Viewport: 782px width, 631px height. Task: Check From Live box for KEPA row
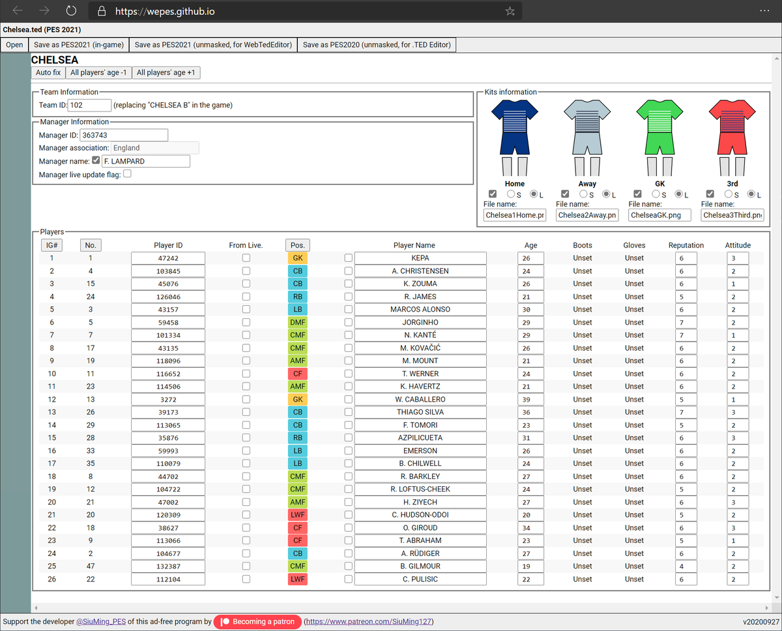246,258
